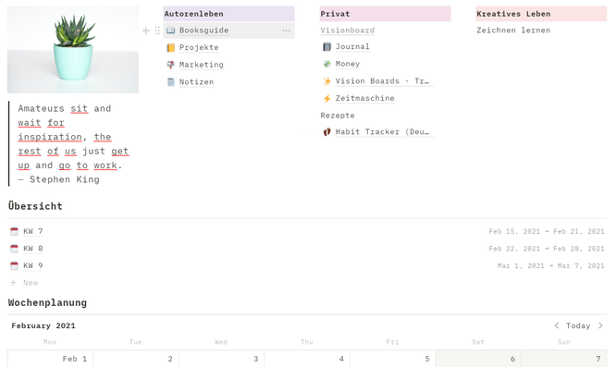Add a New entry under Übersicht
The width and height of the screenshot is (616, 367).
pyautogui.click(x=24, y=283)
